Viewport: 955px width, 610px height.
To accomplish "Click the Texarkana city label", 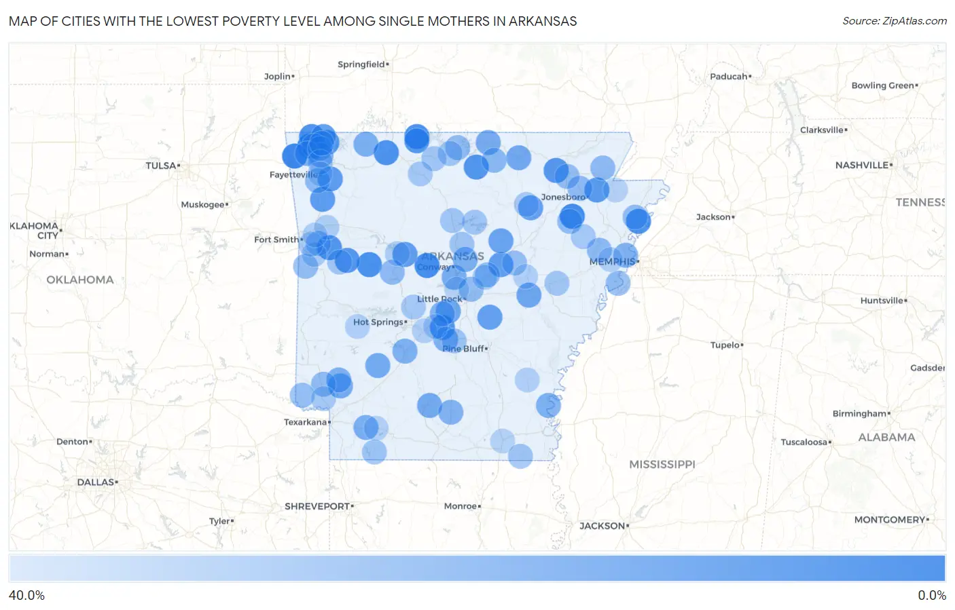I will tap(305, 422).
